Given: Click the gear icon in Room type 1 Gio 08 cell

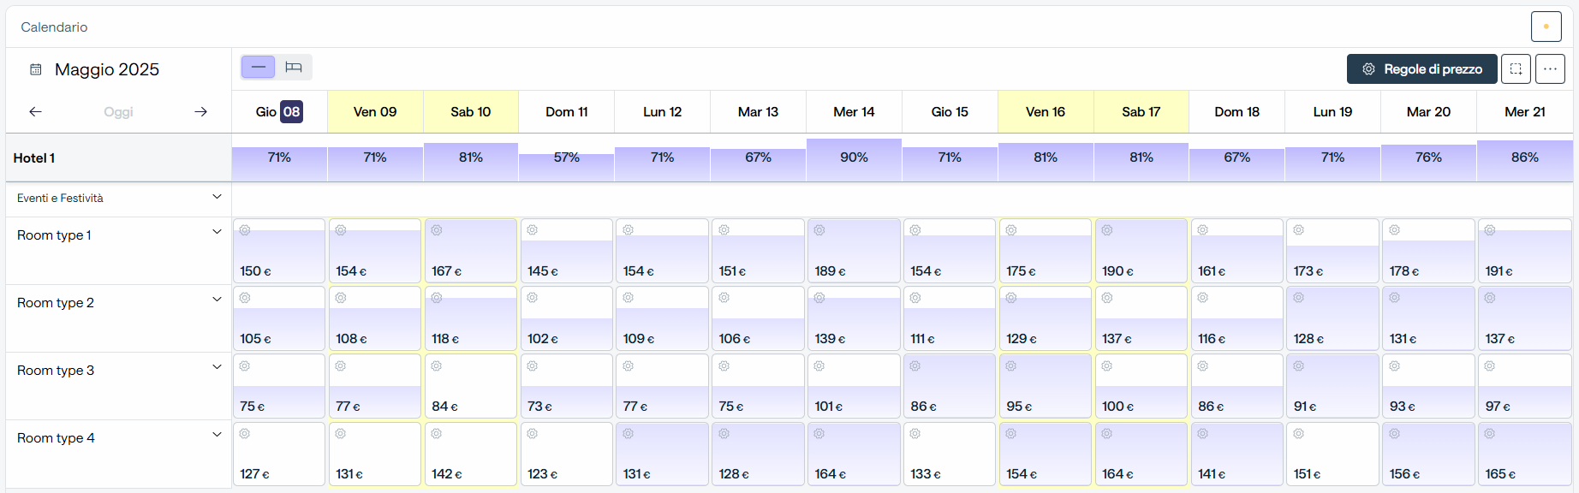Looking at the screenshot, I should tap(245, 230).
